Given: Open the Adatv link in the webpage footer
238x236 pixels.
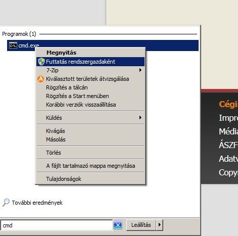Looking at the screenshot, I should click(228, 159).
